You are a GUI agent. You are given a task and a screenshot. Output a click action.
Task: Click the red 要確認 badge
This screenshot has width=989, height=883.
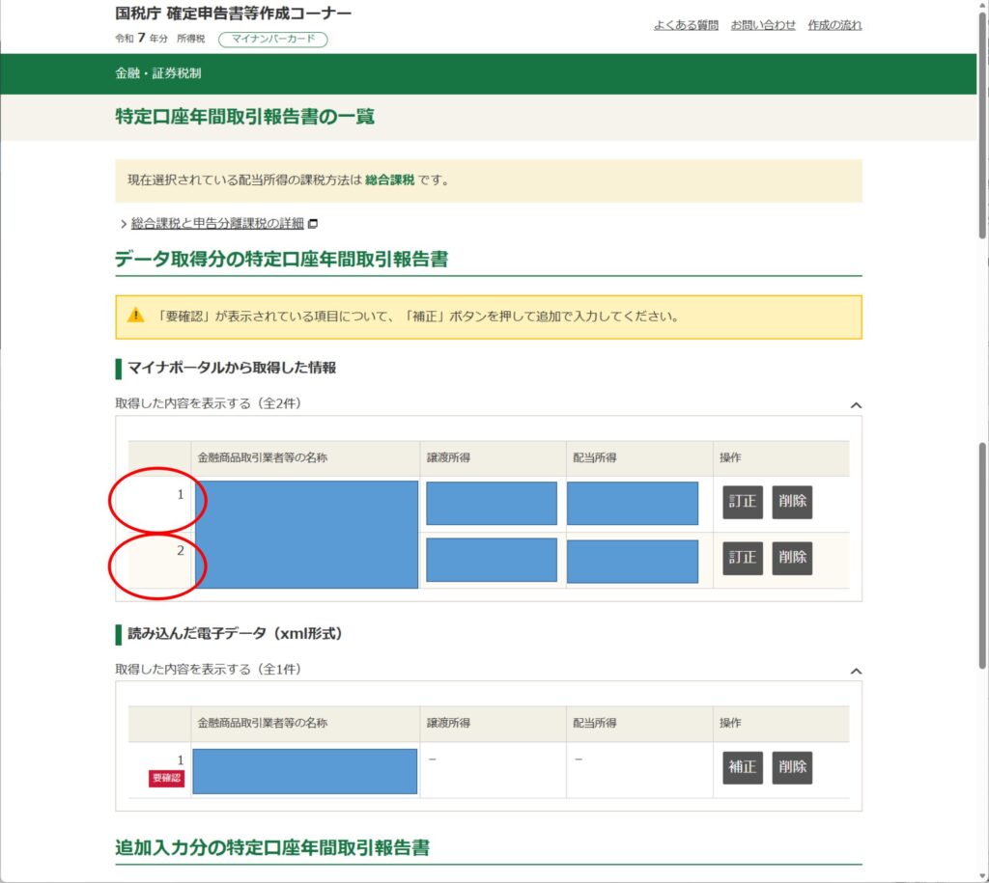click(x=166, y=778)
